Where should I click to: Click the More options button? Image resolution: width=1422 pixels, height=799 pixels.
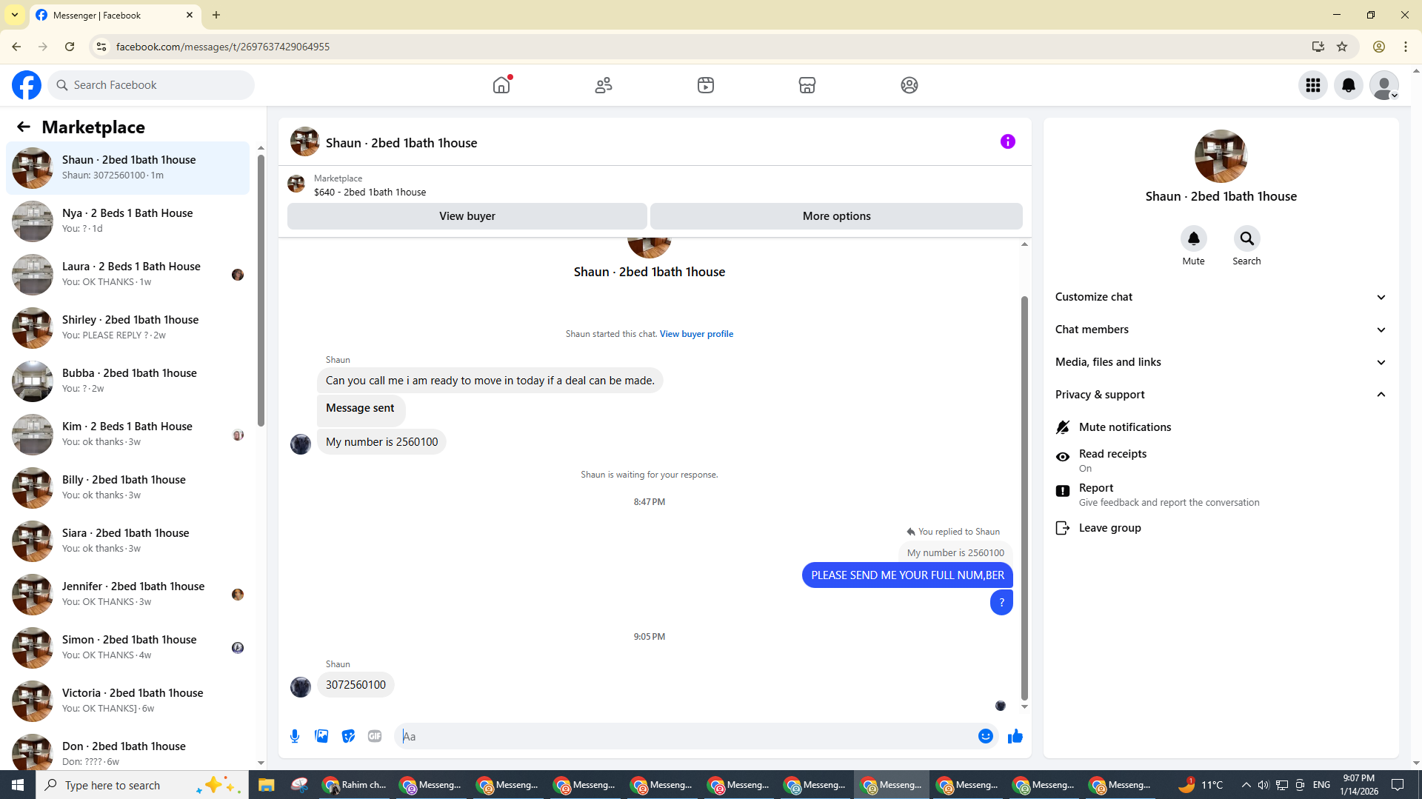tap(837, 216)
